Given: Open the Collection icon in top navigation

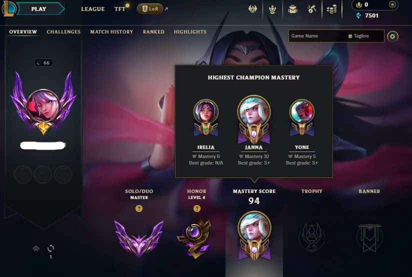Looking at the screenshot, I should click(272, 9).
